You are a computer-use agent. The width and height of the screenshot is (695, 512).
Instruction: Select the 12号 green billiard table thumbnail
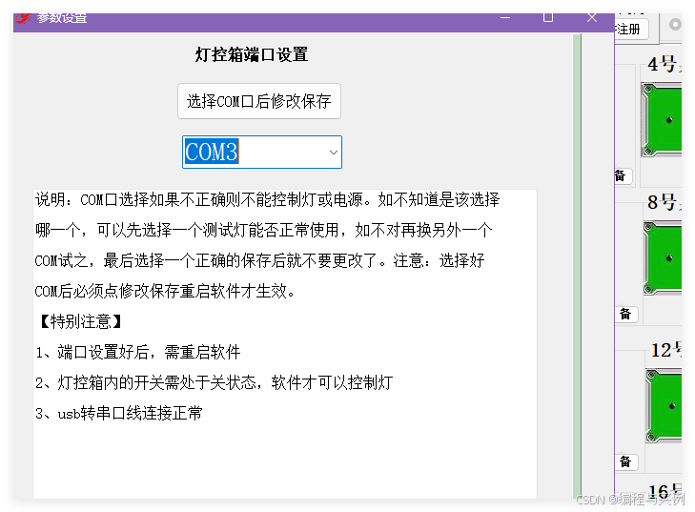coord(664,405)
